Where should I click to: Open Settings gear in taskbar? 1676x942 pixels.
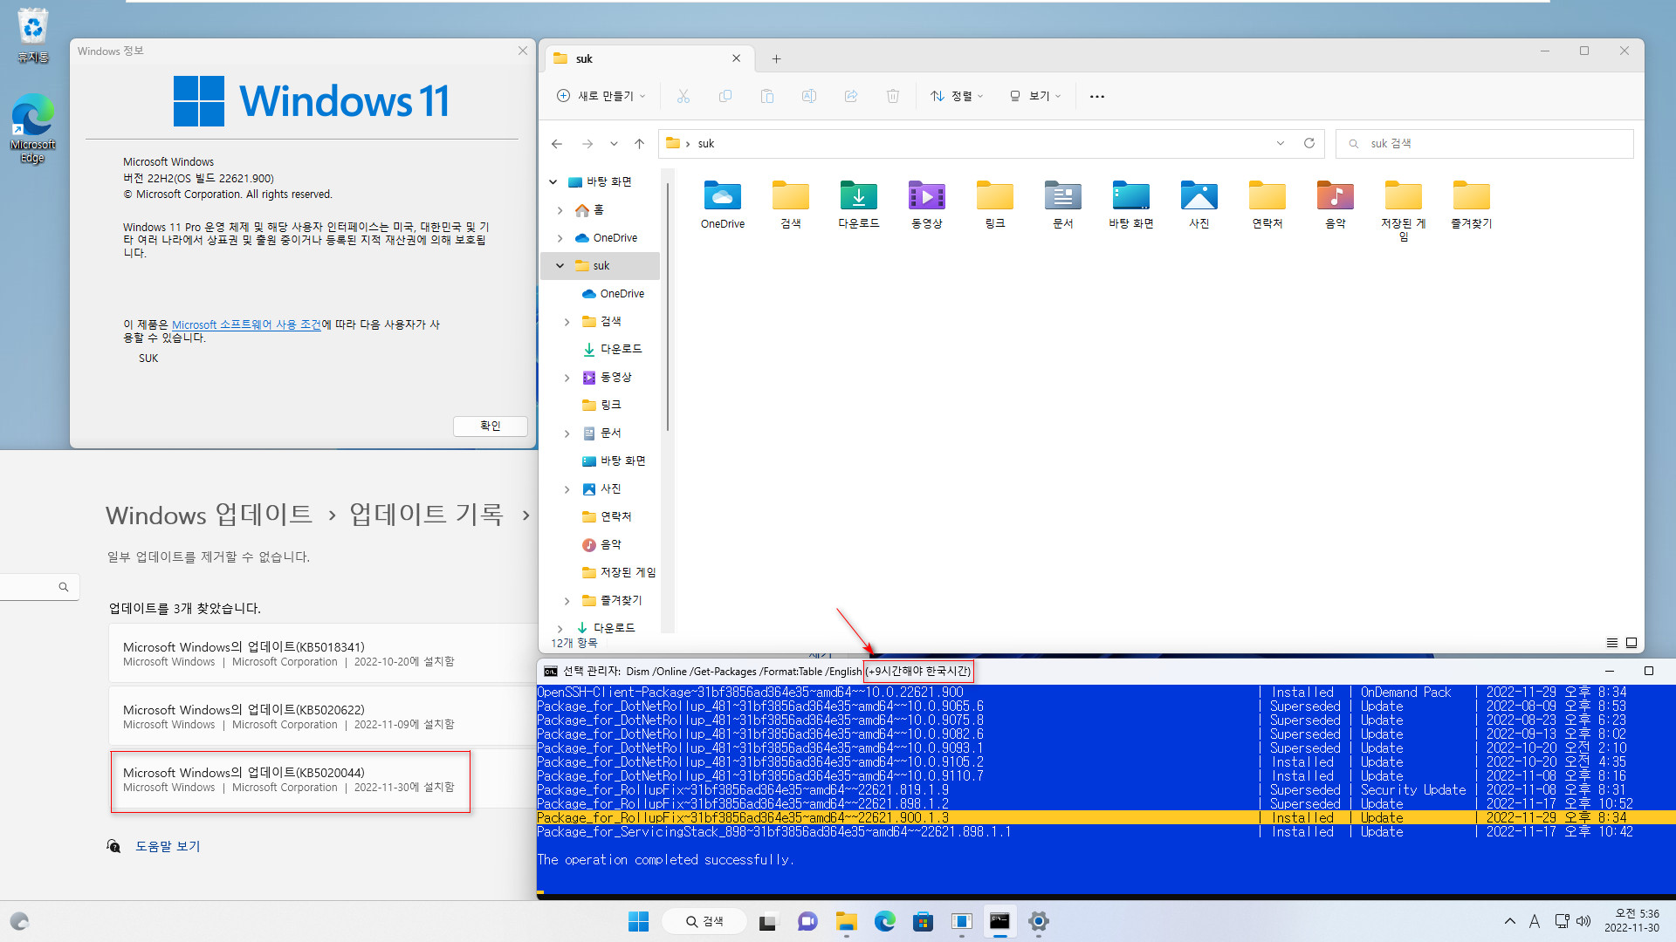1038,921
